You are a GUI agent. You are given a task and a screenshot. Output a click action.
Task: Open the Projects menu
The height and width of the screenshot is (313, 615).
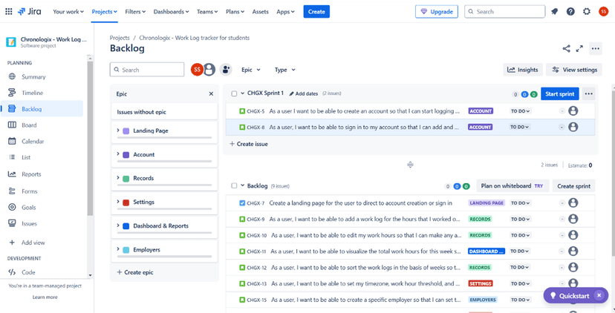pyautogui.click(x=104, y=12)
